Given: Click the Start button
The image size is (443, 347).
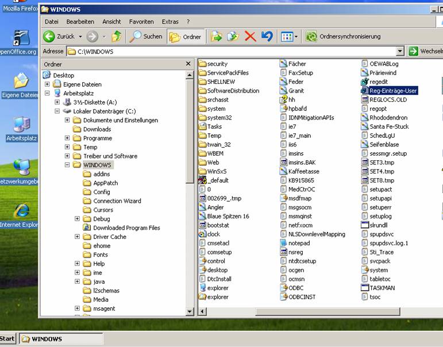Looking at the screenshot, I should click(7, 338).
